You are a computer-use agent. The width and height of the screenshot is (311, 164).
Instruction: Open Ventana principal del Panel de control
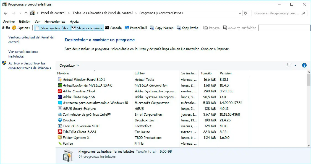[x=31, y=40]
